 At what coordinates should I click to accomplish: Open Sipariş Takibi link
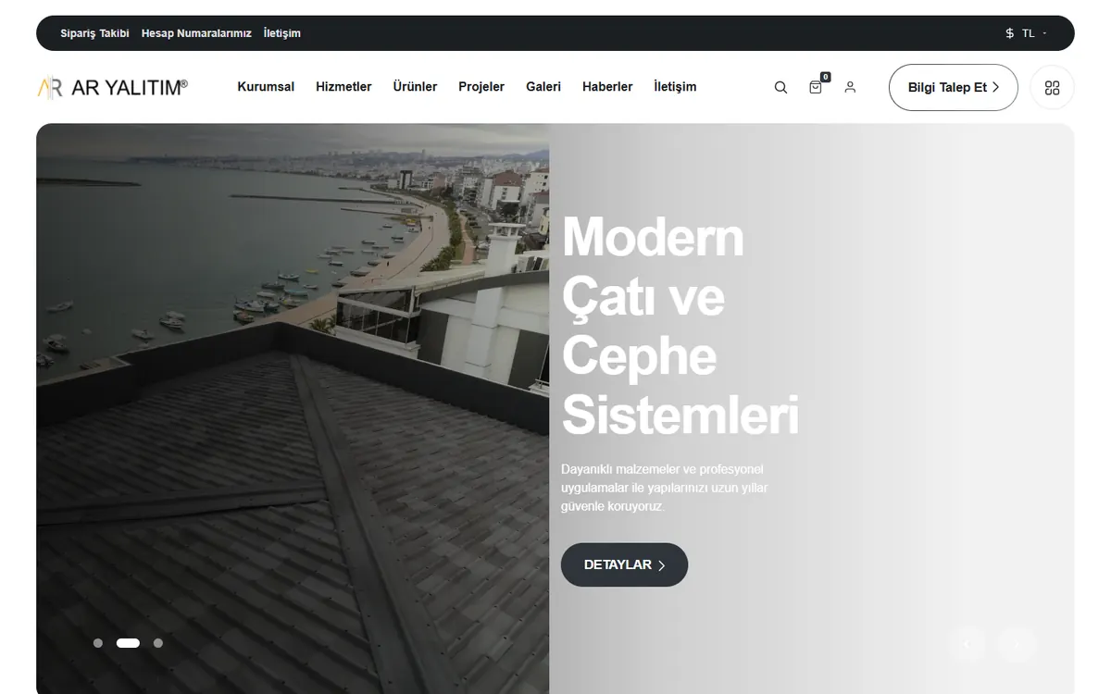(94, 33)
